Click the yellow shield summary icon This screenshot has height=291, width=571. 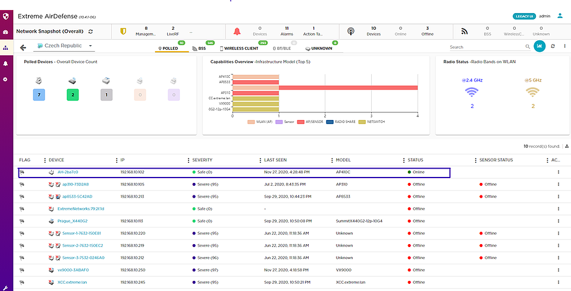click(x=123, y=31)
